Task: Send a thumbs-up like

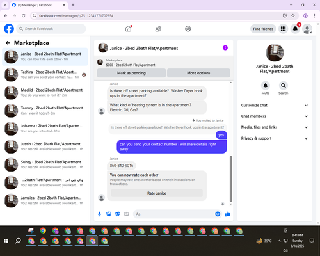Action: pyautogui.click(x=228, y=214)
